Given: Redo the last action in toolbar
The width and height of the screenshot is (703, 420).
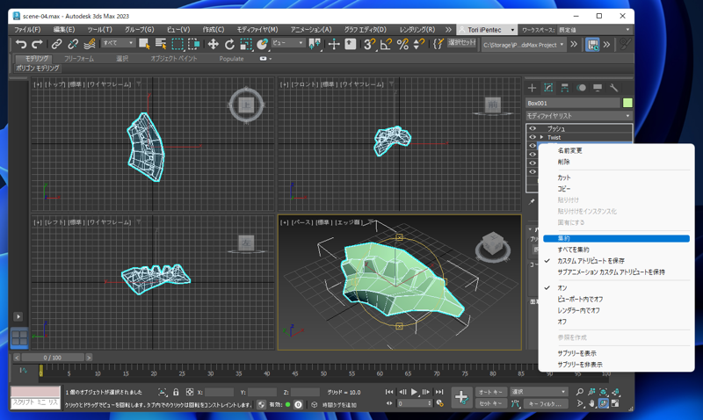Looking at the screenshot, I should pos(37,44).
